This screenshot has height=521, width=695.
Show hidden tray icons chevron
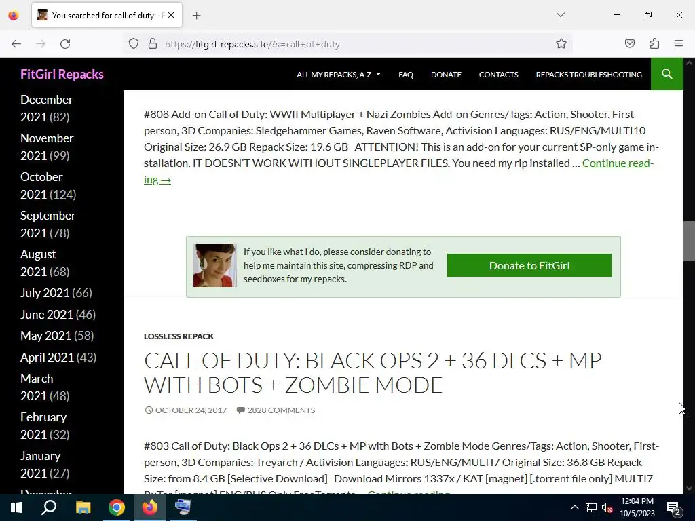(574, 507)
